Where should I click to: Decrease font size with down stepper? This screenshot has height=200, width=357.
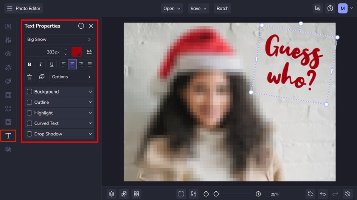[x=65, y=54]
